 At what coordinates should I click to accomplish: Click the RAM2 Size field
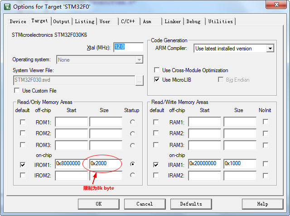coord(240,133)
